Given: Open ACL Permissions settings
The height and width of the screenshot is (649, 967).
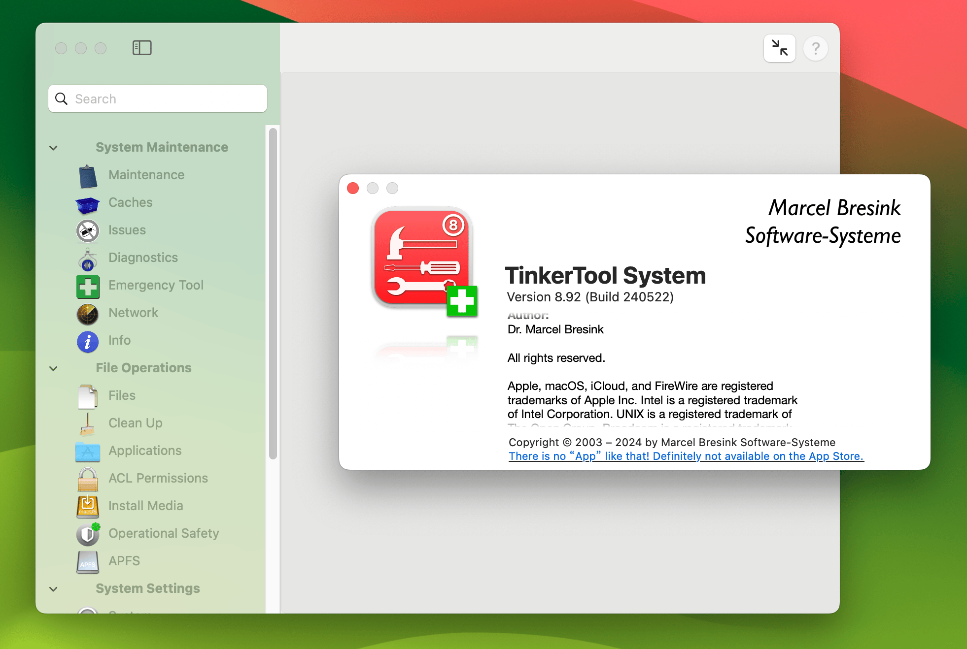Looking at the screenshot, I should pyautogui.click(x=158, y=478).
